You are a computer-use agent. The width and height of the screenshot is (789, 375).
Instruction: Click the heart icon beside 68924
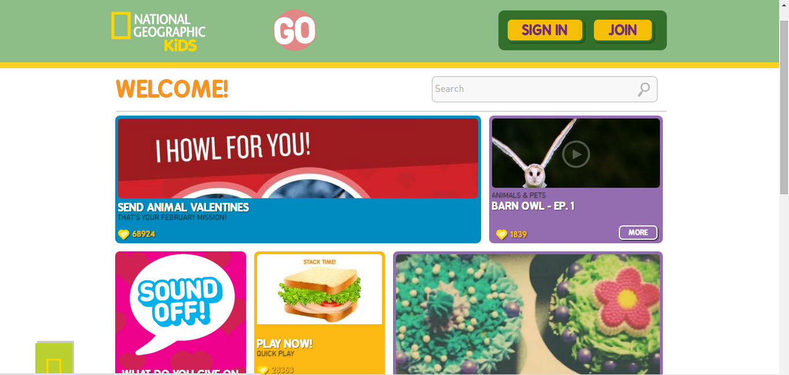pos(123,234)
